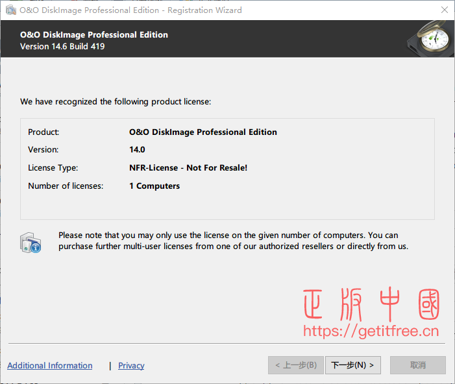
Task: Click the O&O DiskImage title bar icon
Action: coord(11,10)
